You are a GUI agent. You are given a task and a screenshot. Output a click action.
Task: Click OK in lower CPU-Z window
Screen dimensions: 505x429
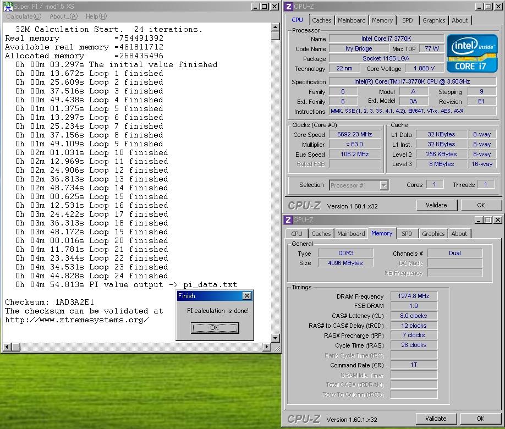[x=480, y=419]
